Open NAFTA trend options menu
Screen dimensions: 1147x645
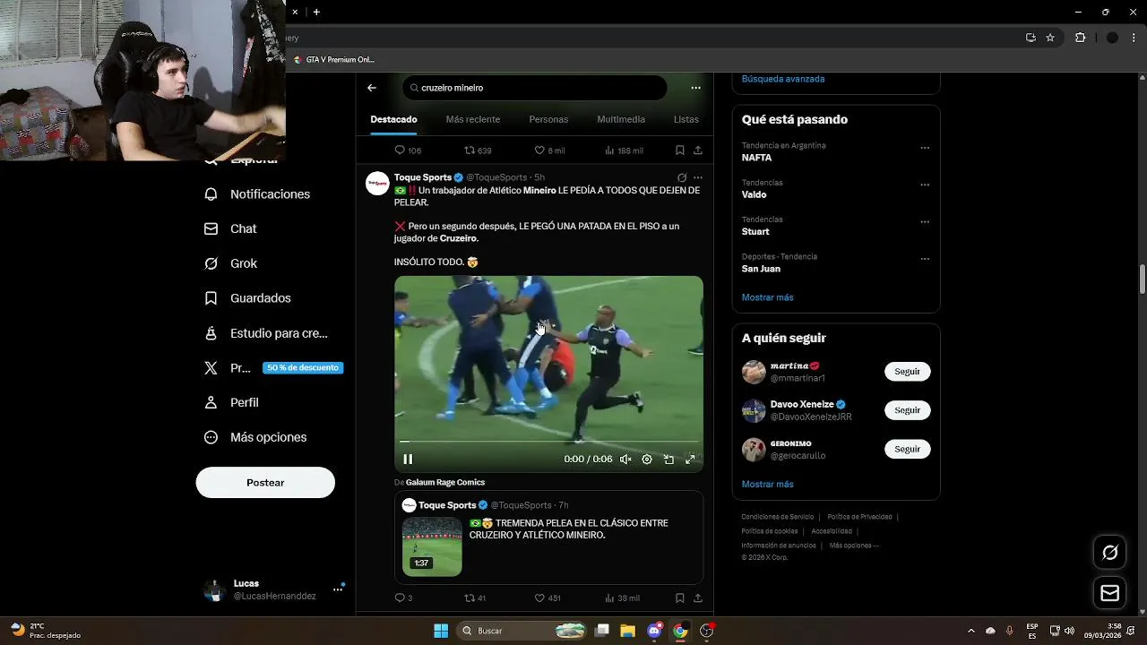(x=925, y=148)
